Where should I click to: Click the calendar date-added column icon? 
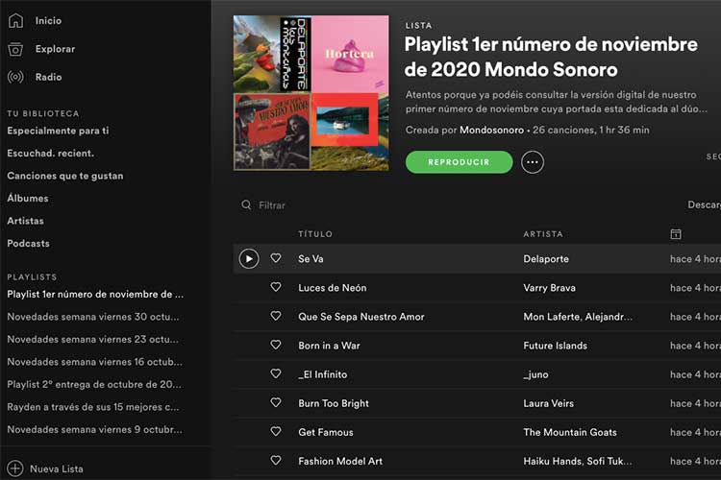676,234
